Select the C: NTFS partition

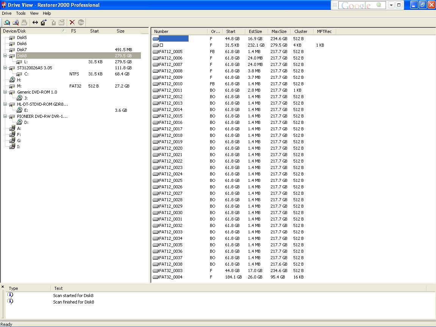(x=26, y=74)
